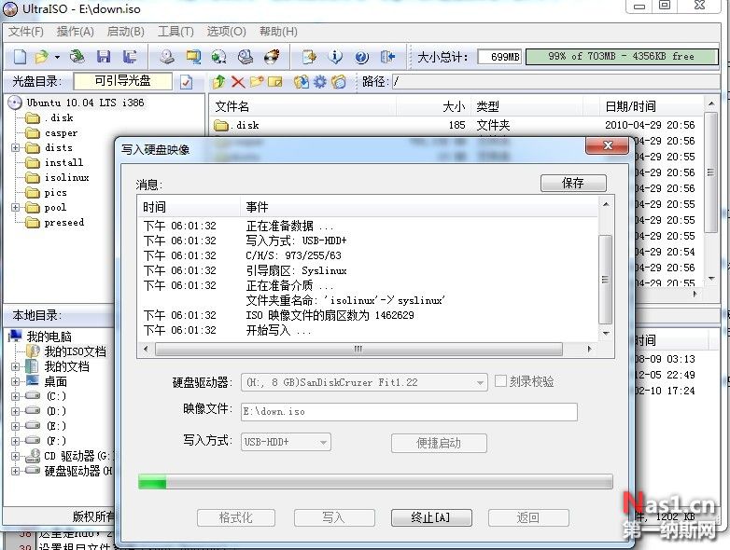Viewport: 730px width, 550px height.
Task: Expand the (E:) drive node
Action: 15,426
